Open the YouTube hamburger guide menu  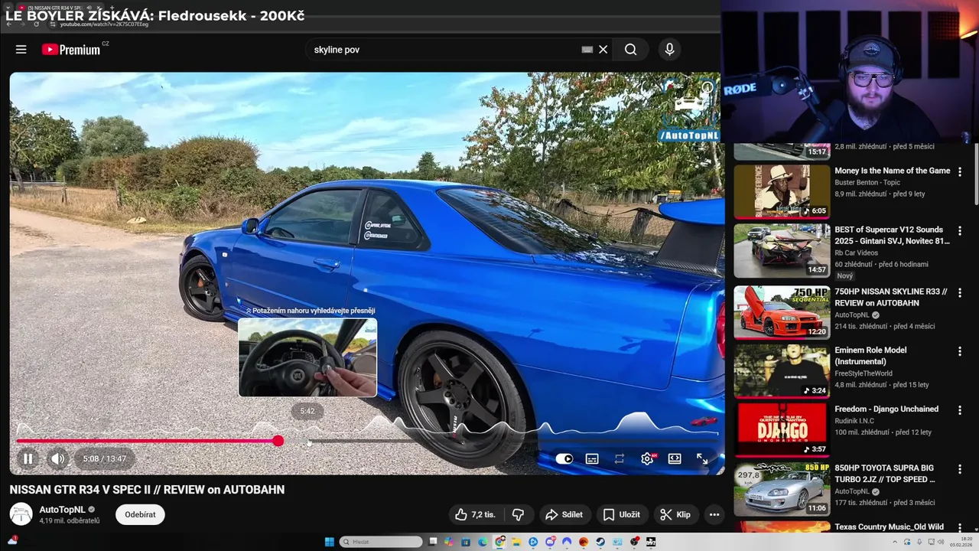point(21,49)
